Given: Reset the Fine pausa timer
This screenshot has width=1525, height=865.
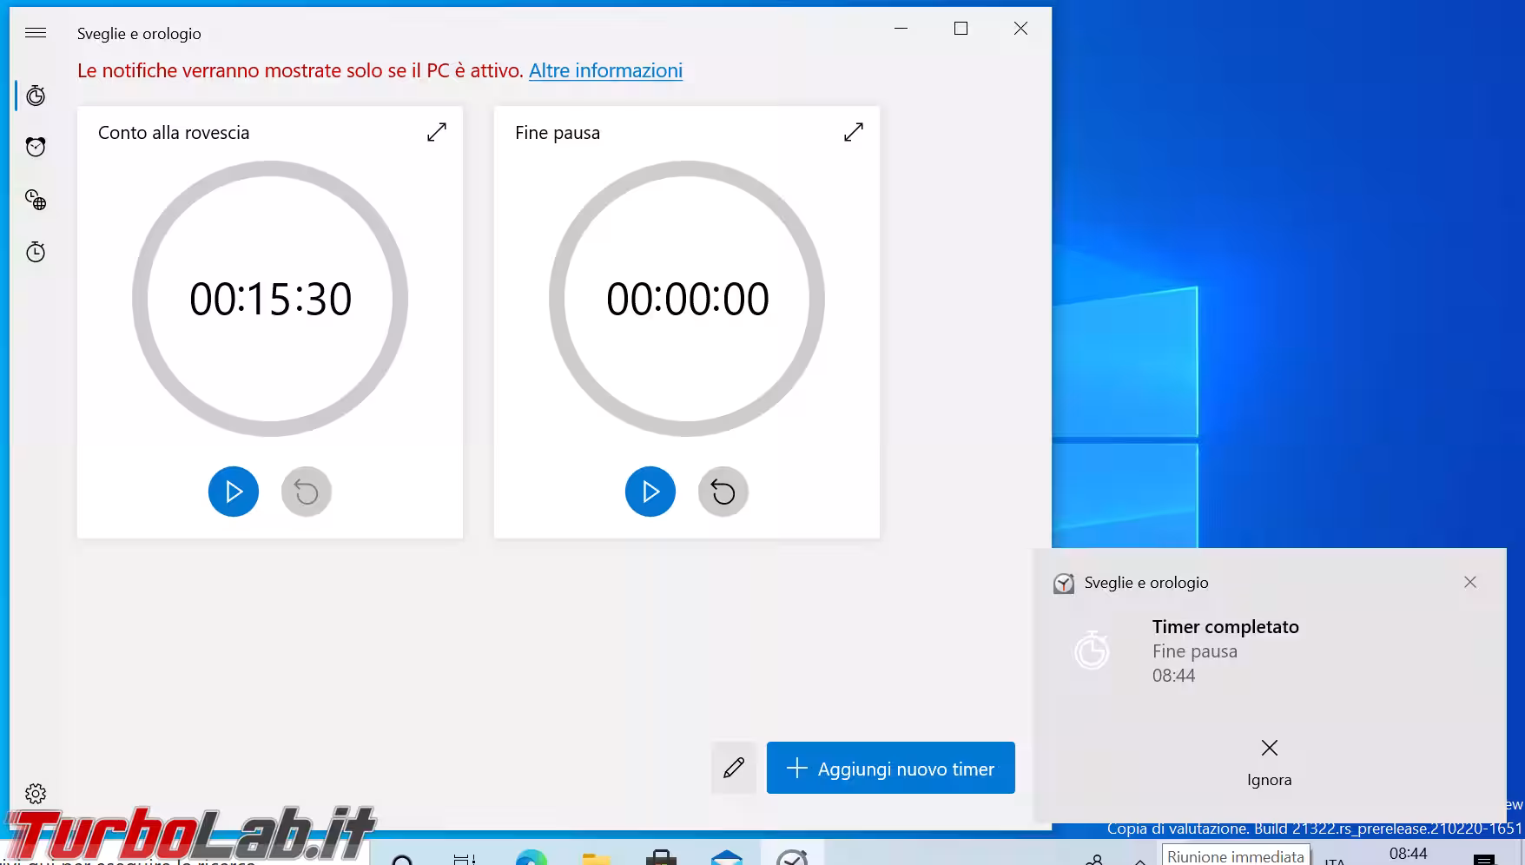Looking at the screenshot, I should pyautogui.click(x=723, y=492).
